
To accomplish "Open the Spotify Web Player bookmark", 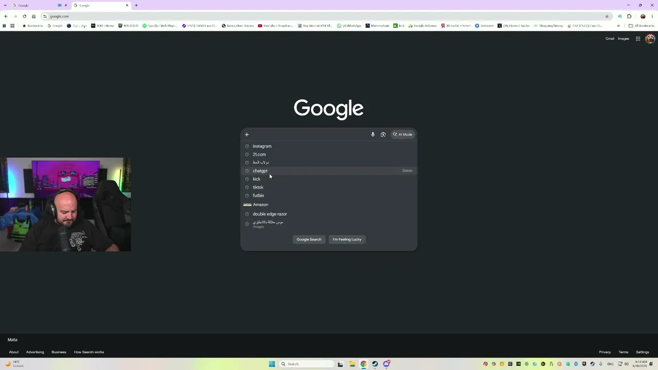I will 160,26.
